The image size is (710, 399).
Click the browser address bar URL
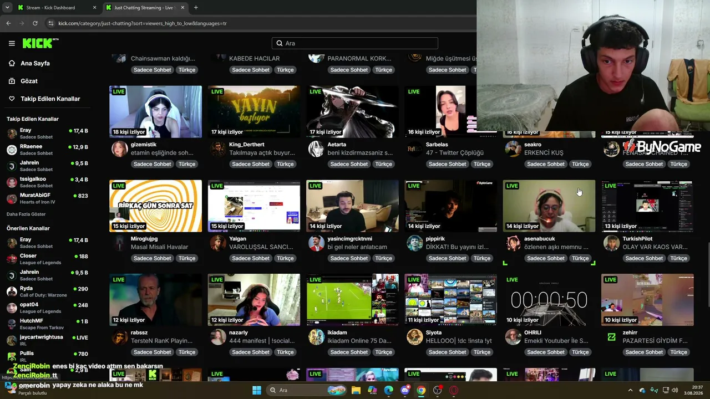[143, 23]
